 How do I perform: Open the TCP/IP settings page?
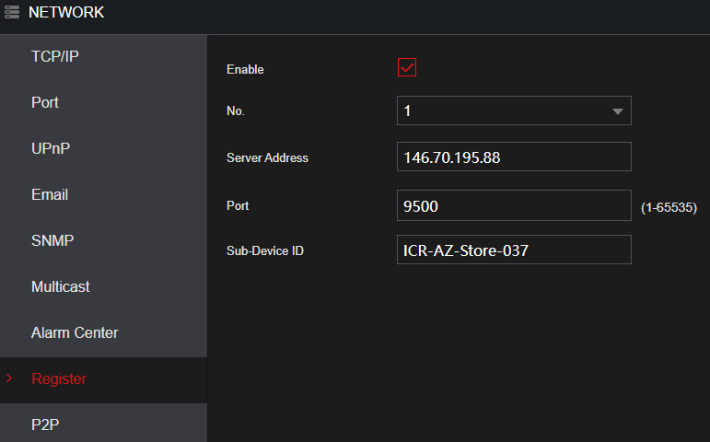coord(104,56)
